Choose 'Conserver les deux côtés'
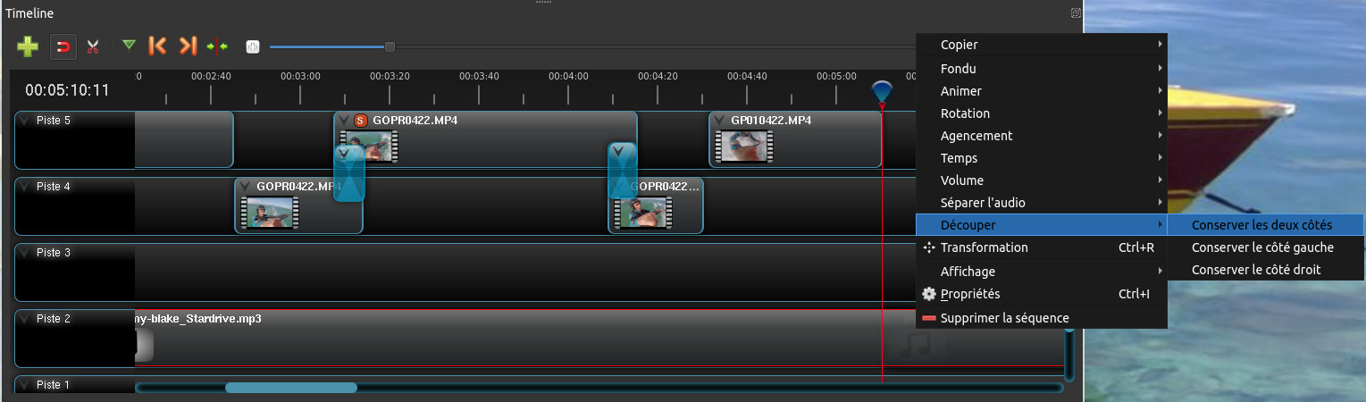The height and width of the screenshot is (402, 1366). tap(1261, 225)
